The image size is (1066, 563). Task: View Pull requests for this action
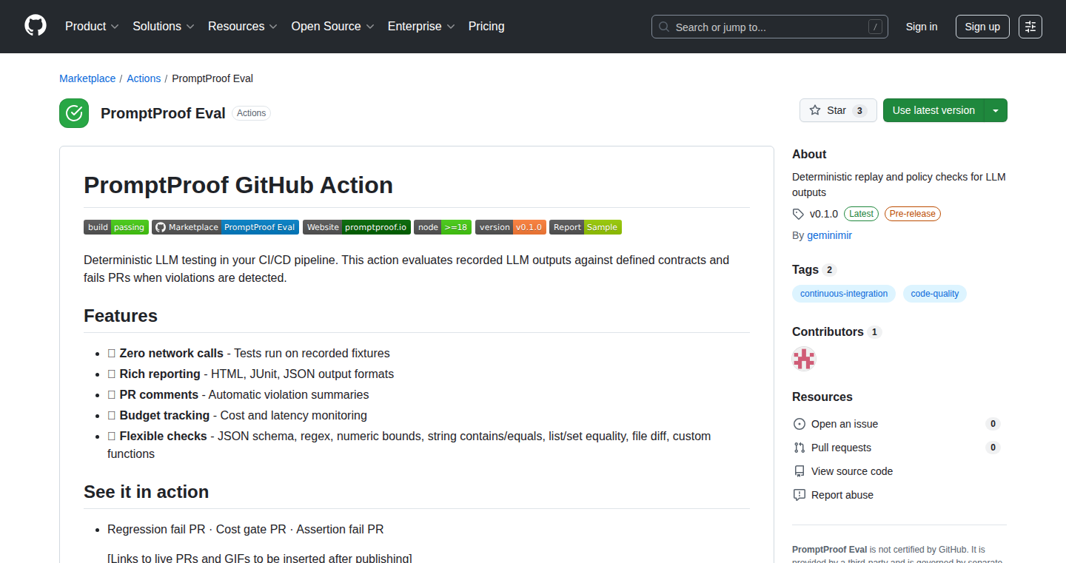point(841,448)
